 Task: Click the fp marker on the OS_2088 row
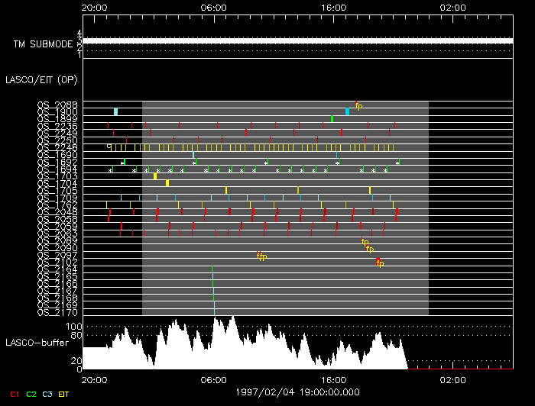[358, 105]
